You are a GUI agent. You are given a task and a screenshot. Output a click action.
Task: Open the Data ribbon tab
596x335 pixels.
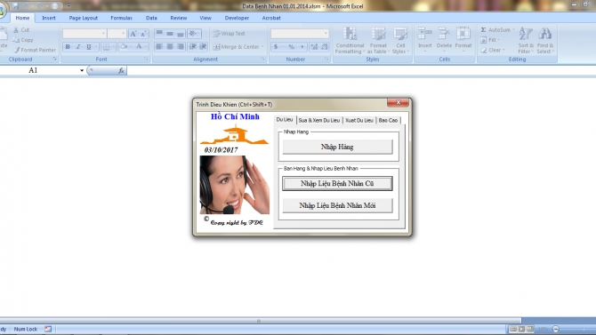click(x=151, y=18)
